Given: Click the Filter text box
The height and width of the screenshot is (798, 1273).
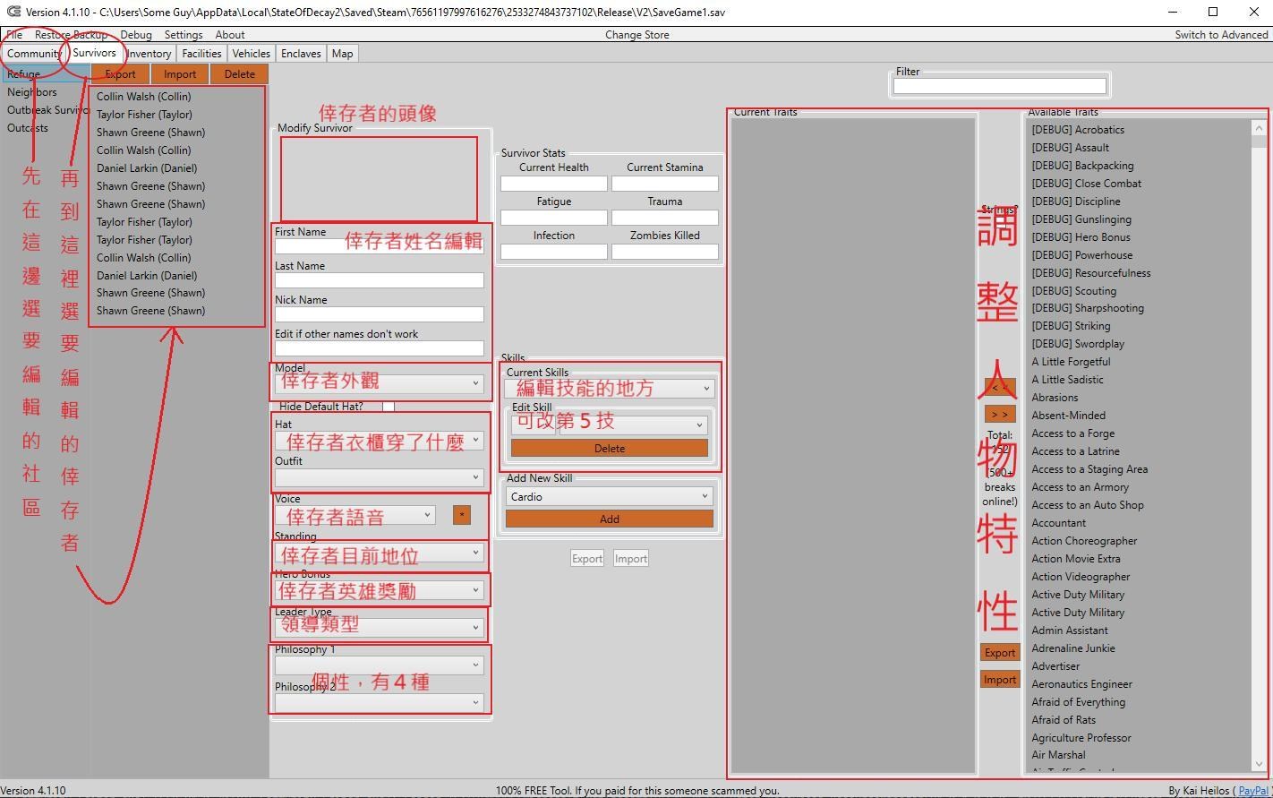Looking at the screenshot, I should (1000, 86).
